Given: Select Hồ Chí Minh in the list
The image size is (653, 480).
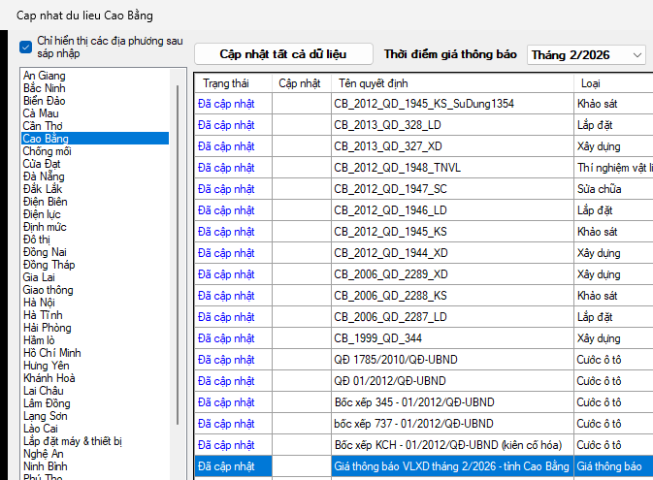Looking at the screenshot, I should (52, 352).
